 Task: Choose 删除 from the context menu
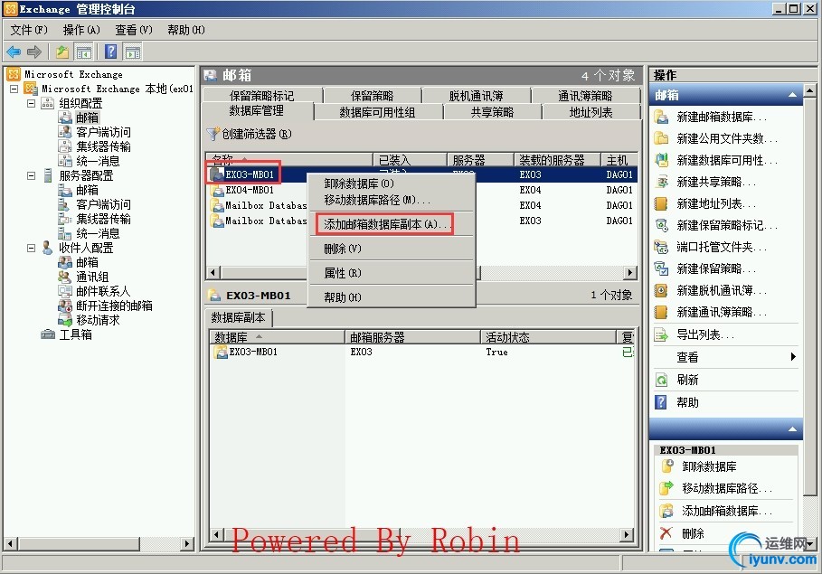[391, 249]
